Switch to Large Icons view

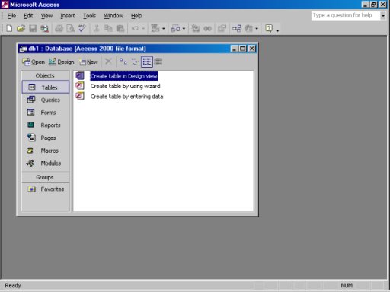123,62
